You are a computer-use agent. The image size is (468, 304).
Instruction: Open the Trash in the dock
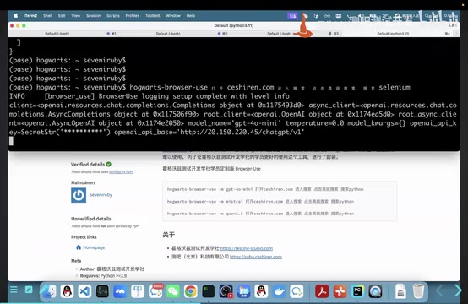pyautogui.click(x=418, y=290)
